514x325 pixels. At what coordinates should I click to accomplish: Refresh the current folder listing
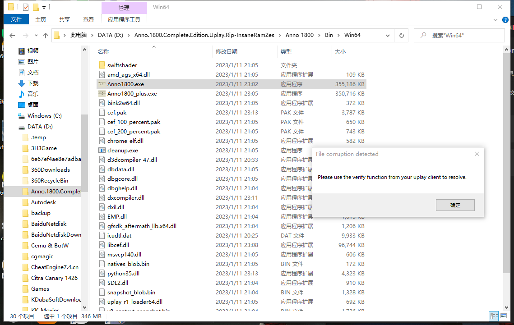click(401, 35)
